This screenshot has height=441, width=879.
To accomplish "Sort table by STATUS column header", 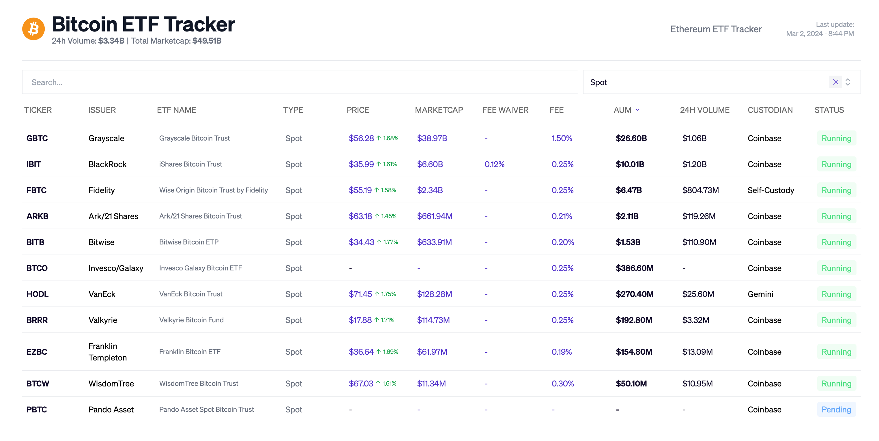I will pyautogui.click(x=829, y=110).
